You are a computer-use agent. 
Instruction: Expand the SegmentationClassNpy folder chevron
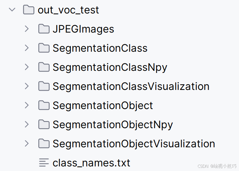coord(27,67)
